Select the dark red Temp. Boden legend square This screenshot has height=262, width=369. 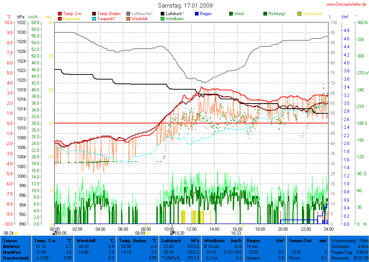pos(94,14)
